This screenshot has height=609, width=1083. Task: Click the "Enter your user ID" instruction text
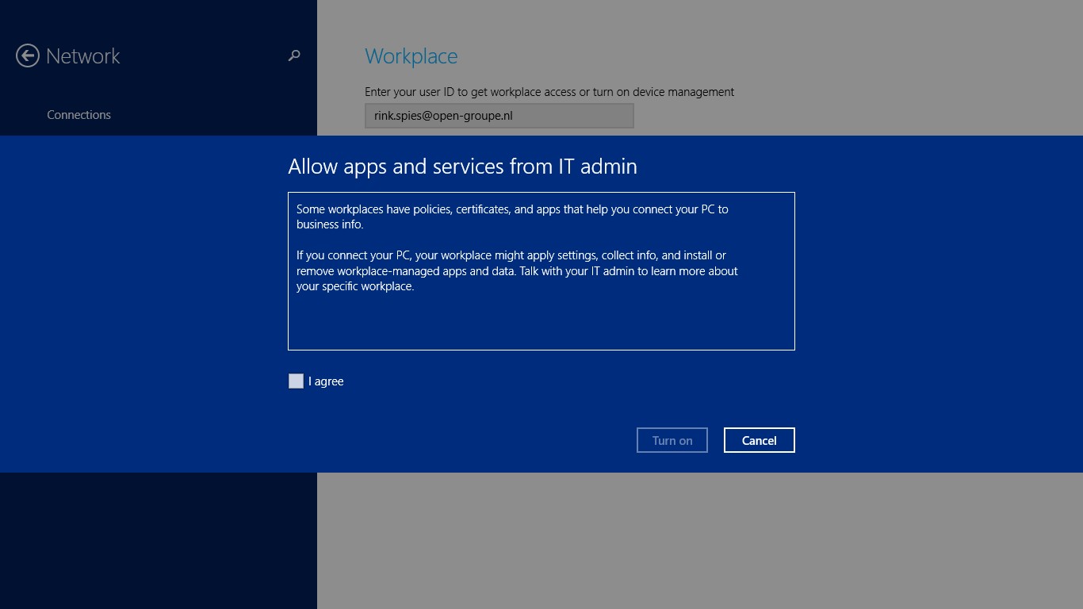(x=549, y=92)
